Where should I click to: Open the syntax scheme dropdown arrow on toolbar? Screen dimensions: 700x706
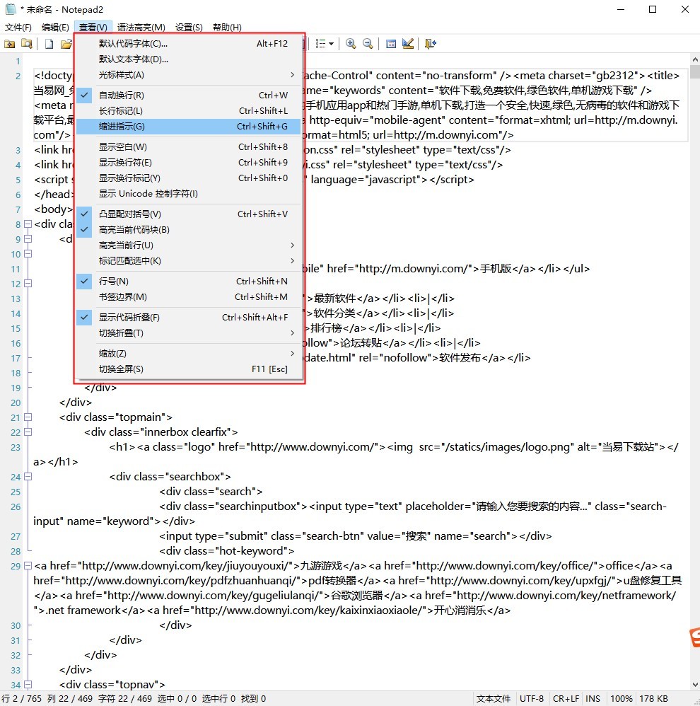point(330,43)
